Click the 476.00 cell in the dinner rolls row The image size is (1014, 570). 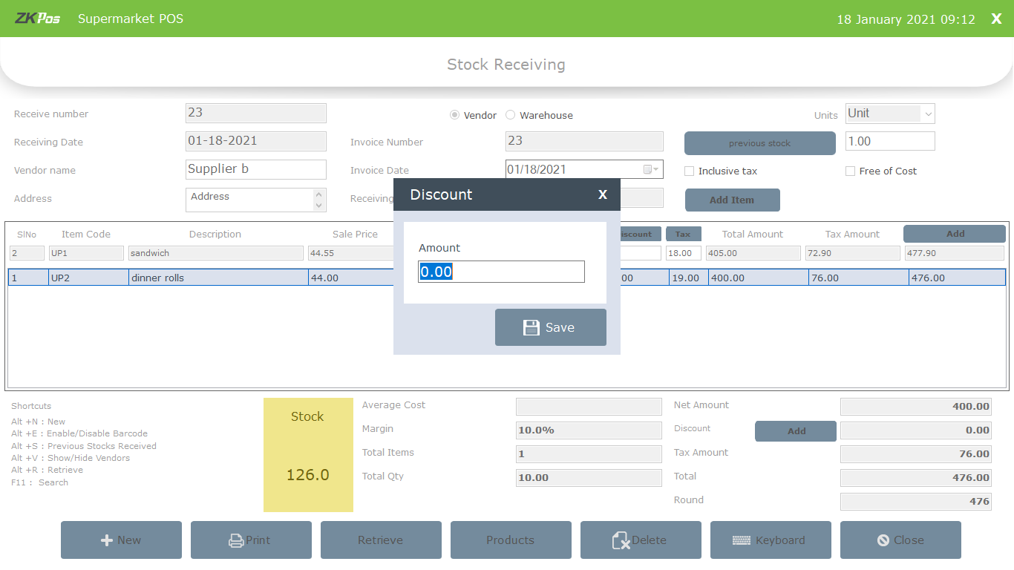pyautogui.click(x=957, y=278)
